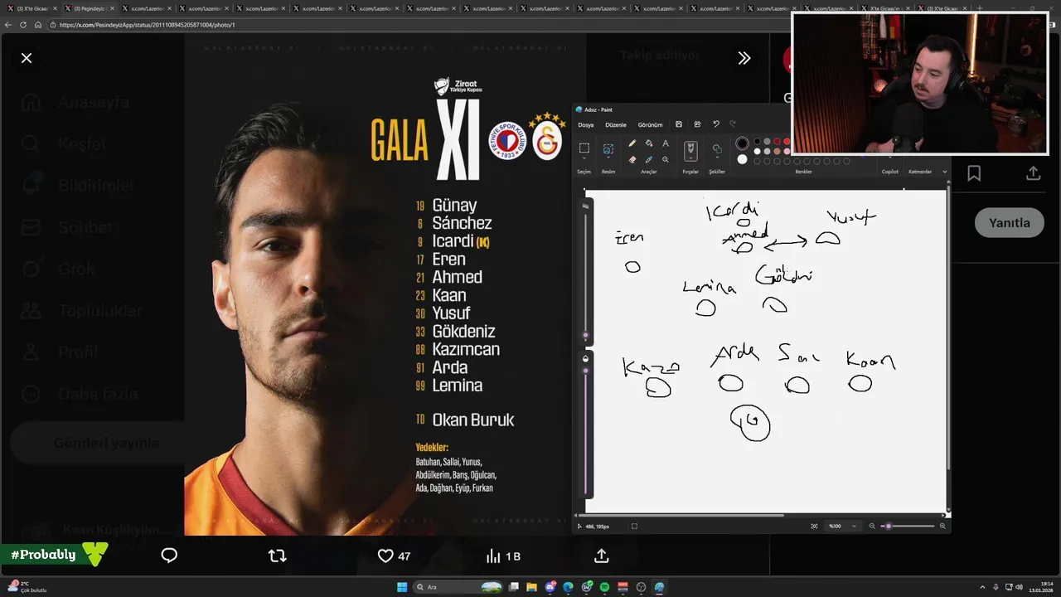The height and width of the screenshot is (597, 1061).
Task: Click the Save icon in Paint
Action: pyautogui.click(x=679, y=124)
